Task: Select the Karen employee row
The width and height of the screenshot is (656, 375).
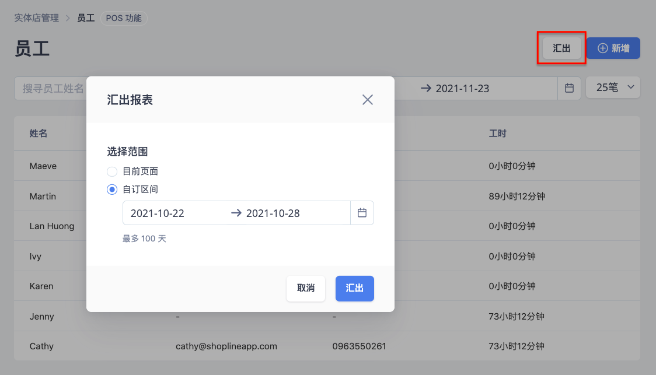Action: pos(327,286)
